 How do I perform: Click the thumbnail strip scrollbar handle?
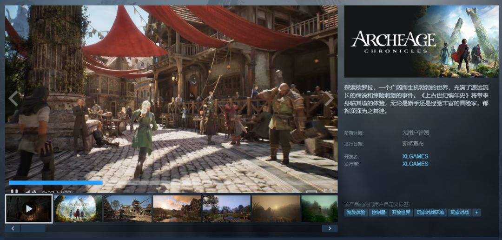click(x=33, y=228)
